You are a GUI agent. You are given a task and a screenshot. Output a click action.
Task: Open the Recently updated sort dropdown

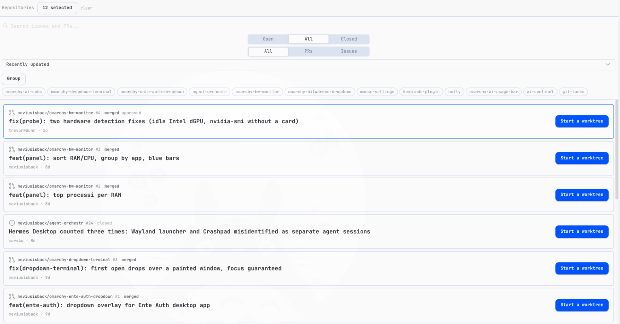point(308,64)
